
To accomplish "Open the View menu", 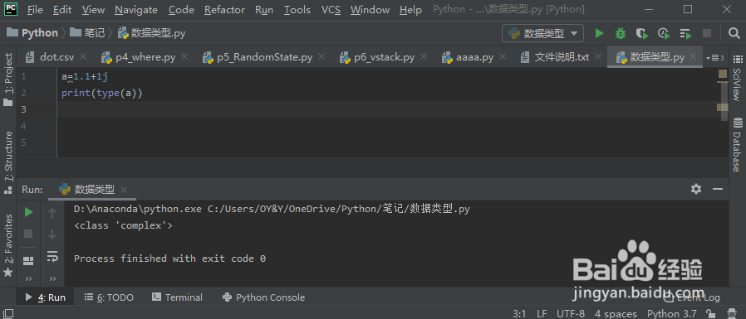I will (x=93, y=9).
